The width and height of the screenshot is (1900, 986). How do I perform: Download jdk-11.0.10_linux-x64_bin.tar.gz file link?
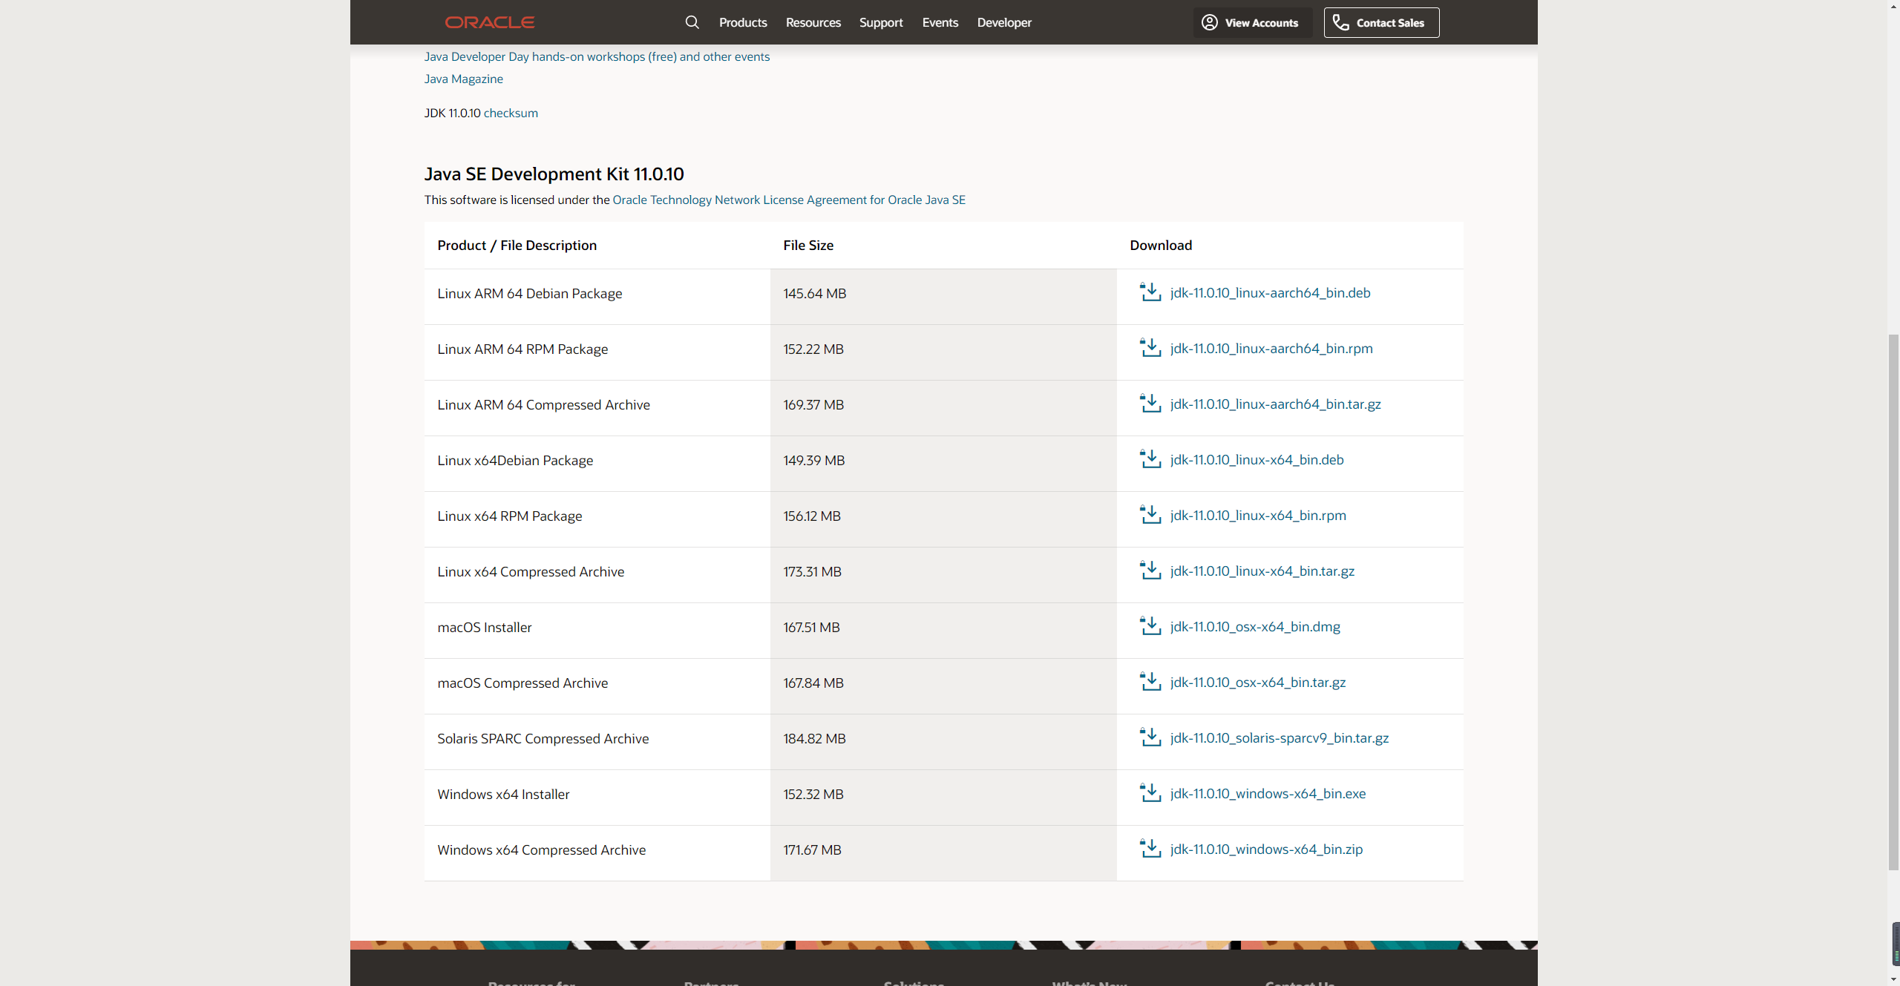click(x=1262, y=571)
